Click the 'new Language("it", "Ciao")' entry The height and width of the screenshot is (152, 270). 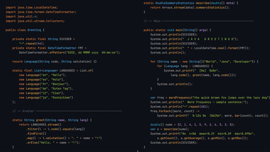[x=42, y=93]
